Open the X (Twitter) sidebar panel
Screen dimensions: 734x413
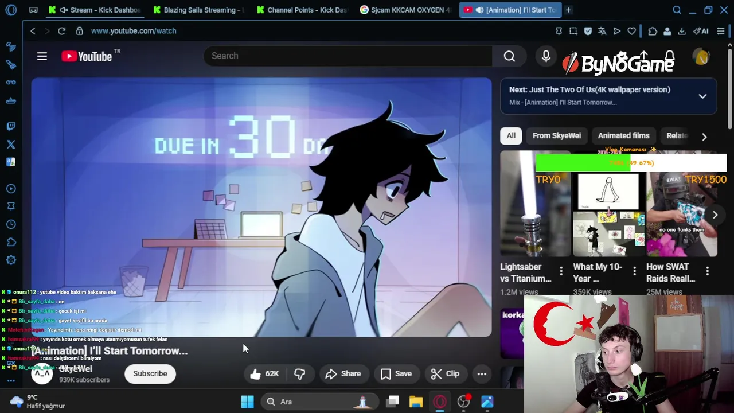[11, 145]
